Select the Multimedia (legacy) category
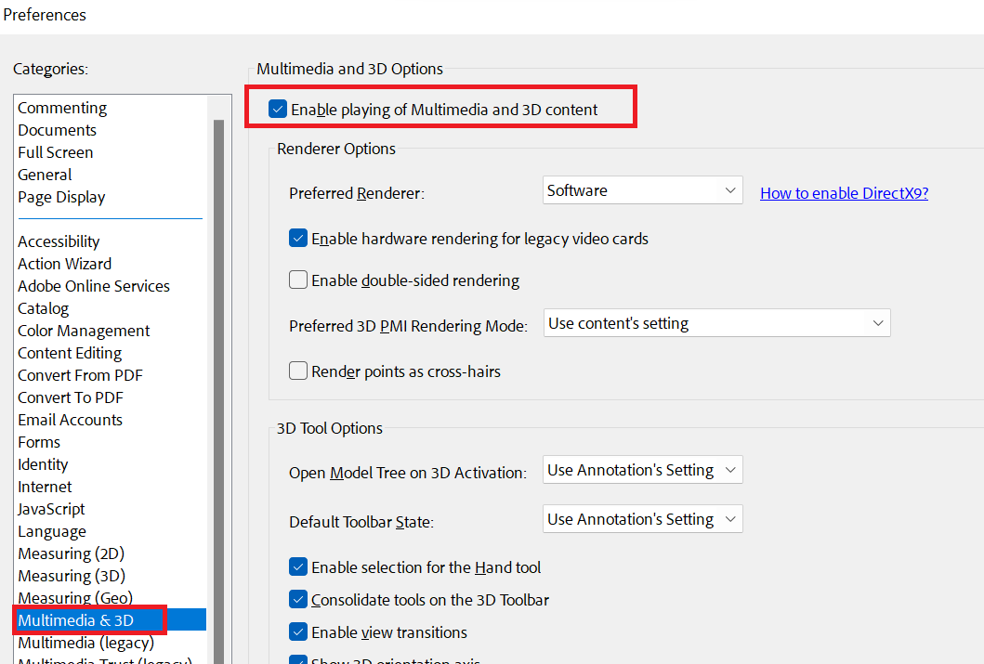This screenshot has height=664, width=984. (85, 642)
